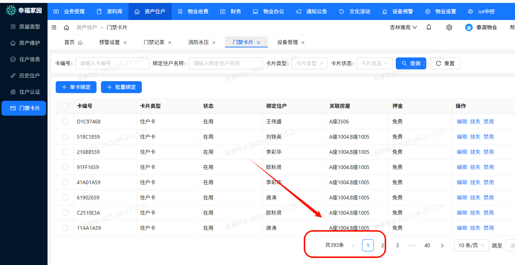Toggle the select-all checkbox in table header
Screen dimensions: 515x265
tap(65, 106)
